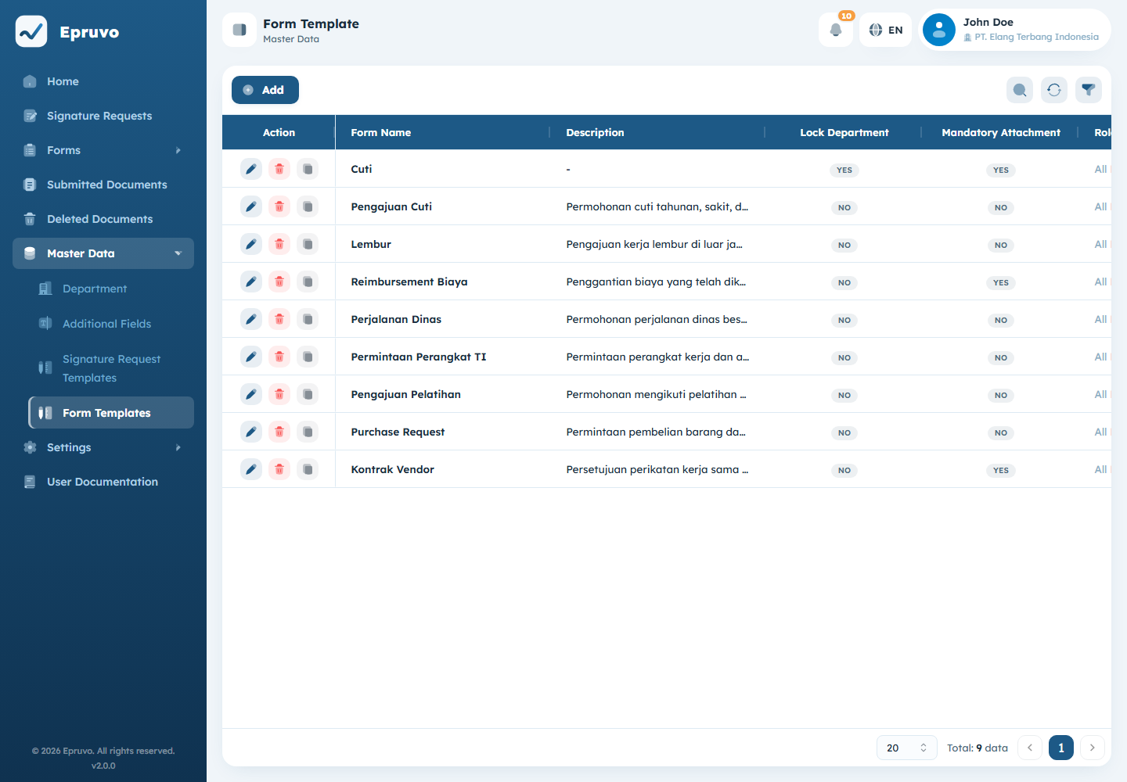Delete the Reimbursement Biaya template
This screenshot has width=1127, height=782.
click(x=279, y=282)
